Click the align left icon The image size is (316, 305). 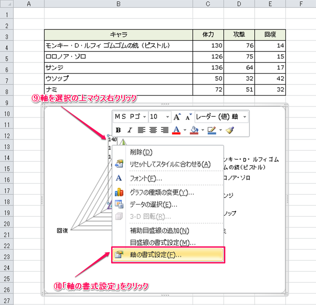click(x=141, y=130)
